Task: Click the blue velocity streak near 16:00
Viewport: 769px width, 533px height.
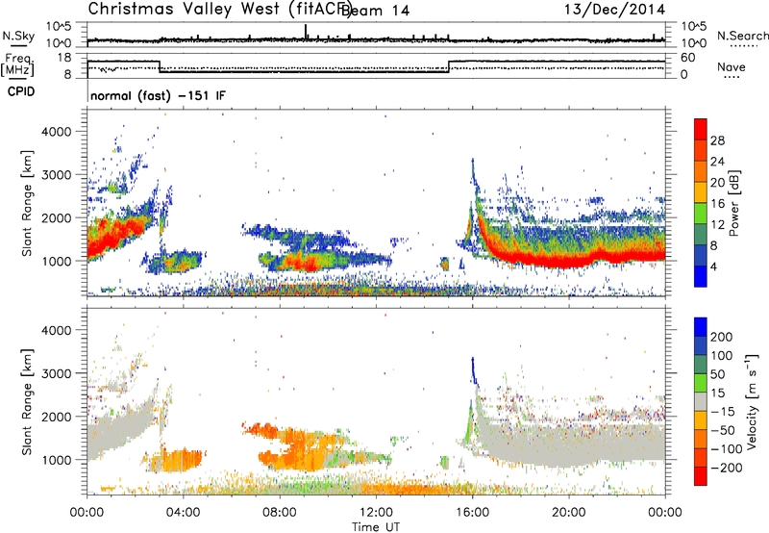Action: pyautogui.click(x=474, y=371)
